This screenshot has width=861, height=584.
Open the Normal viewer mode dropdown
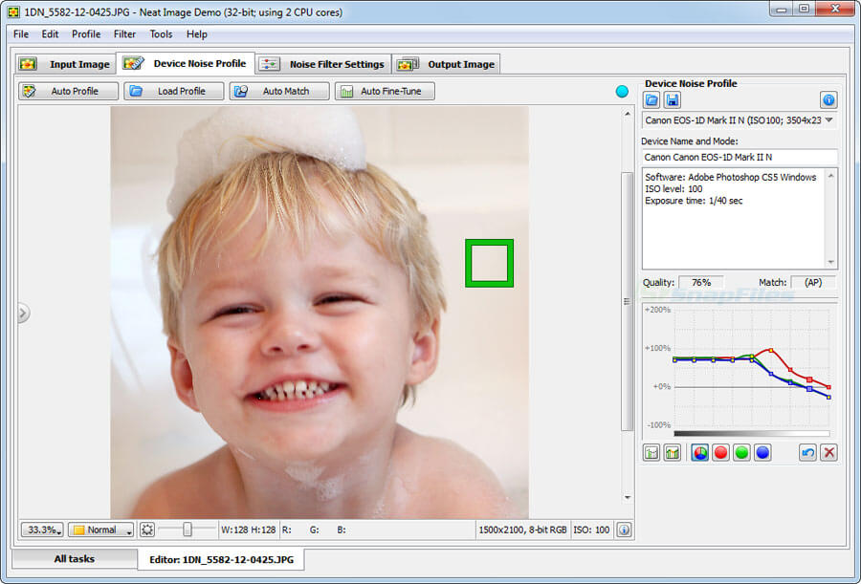[x=100, y=530]
